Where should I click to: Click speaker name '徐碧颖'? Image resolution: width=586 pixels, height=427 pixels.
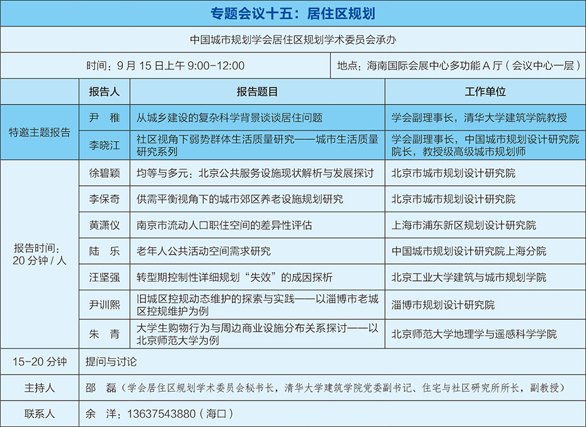click(104, 173)
